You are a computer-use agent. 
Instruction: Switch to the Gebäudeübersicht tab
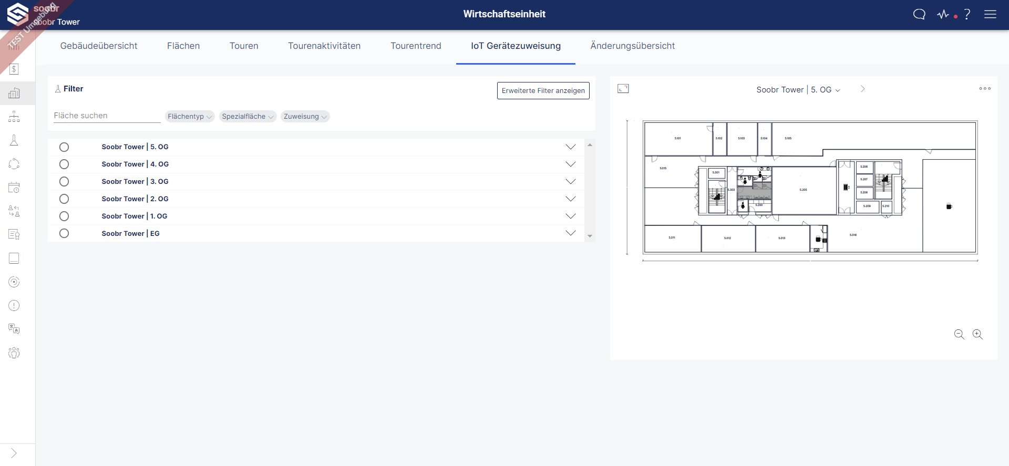coord(99,46)
